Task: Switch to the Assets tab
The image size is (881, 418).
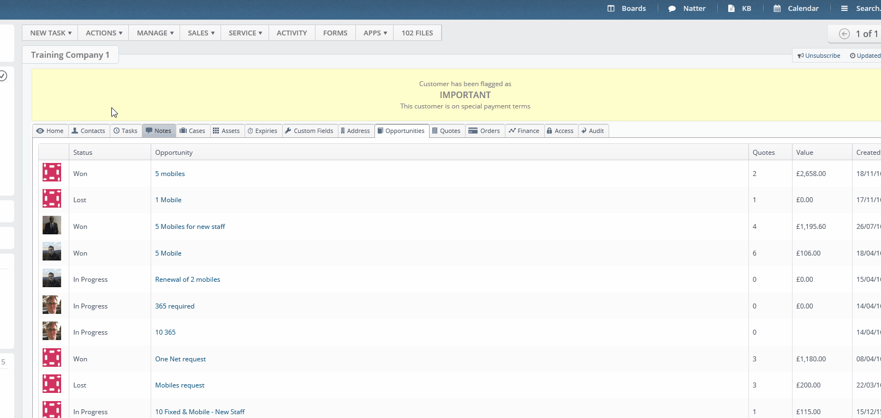Action: [x=226, y=131]
